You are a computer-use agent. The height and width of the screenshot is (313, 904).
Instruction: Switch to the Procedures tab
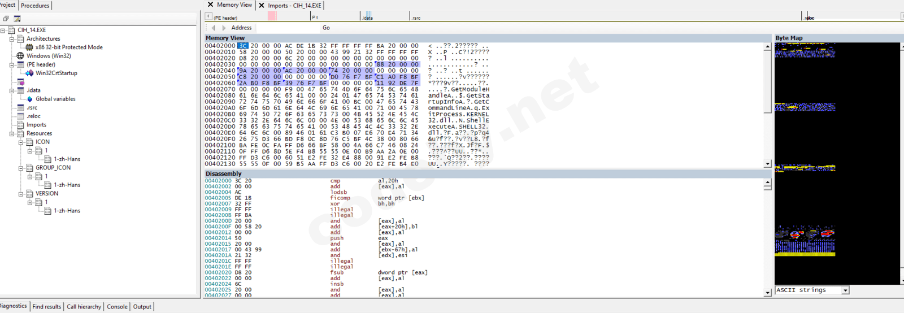(35, 6)
